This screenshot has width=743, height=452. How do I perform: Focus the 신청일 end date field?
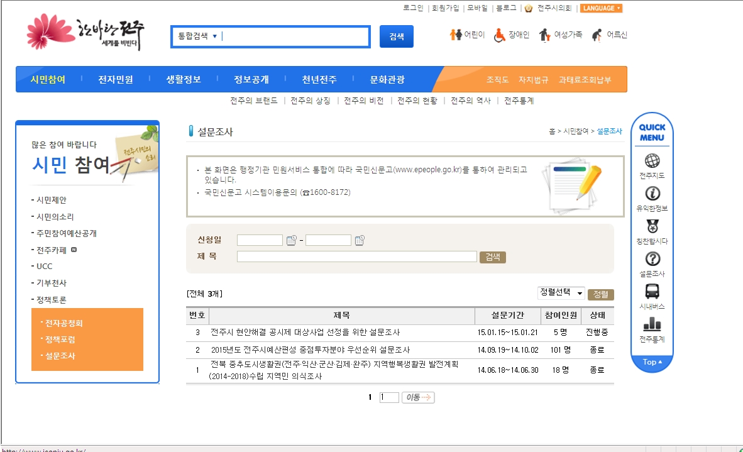pos(328,240)
